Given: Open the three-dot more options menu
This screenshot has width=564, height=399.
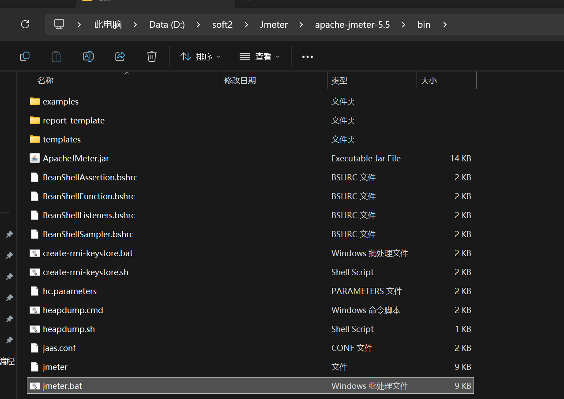Looking at the screenshot, I should pyautogui.click(x=308, y=57).
